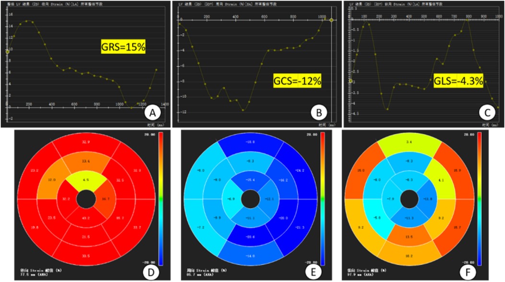Select the yellow 4.5 segment in radial bullseye
Viewport: 505px width, 282px height.
tap(84, 181)
